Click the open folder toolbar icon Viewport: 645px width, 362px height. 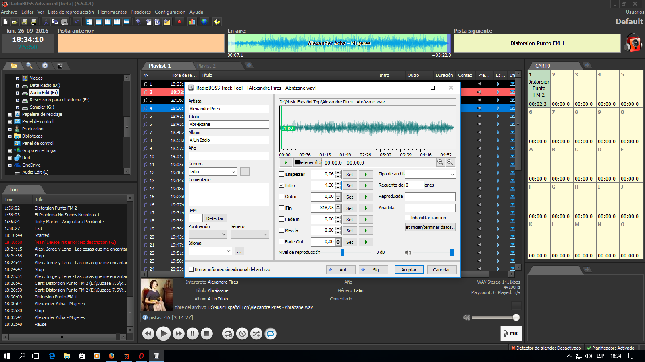click(15, 22)
